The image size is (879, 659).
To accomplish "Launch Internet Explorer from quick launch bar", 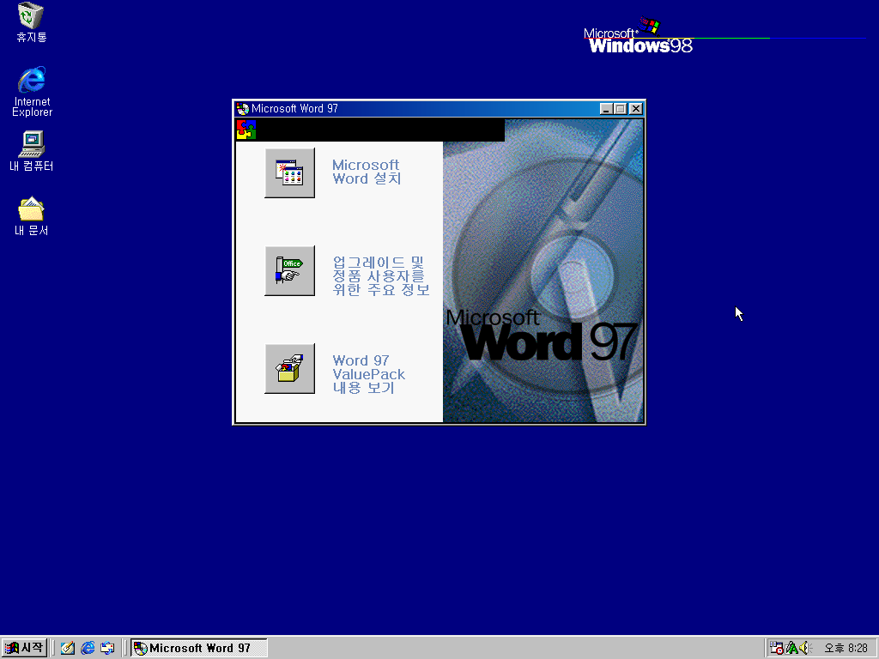I will (x=88, y=649).
